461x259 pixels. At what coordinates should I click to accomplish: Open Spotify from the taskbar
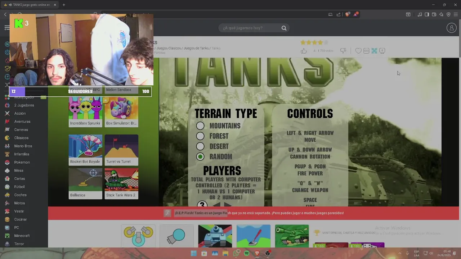tap(247, 253)
